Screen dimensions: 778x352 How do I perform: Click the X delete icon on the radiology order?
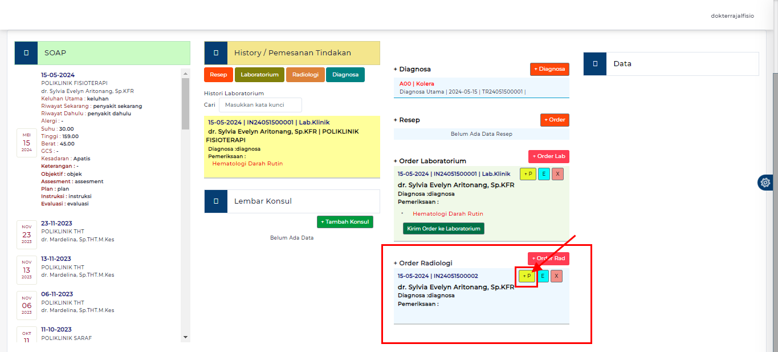(557, 276)
